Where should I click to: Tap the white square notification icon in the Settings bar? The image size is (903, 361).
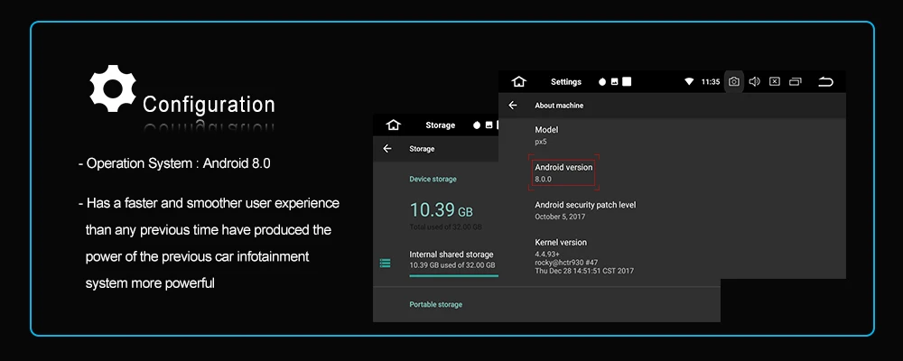(627, 82)
